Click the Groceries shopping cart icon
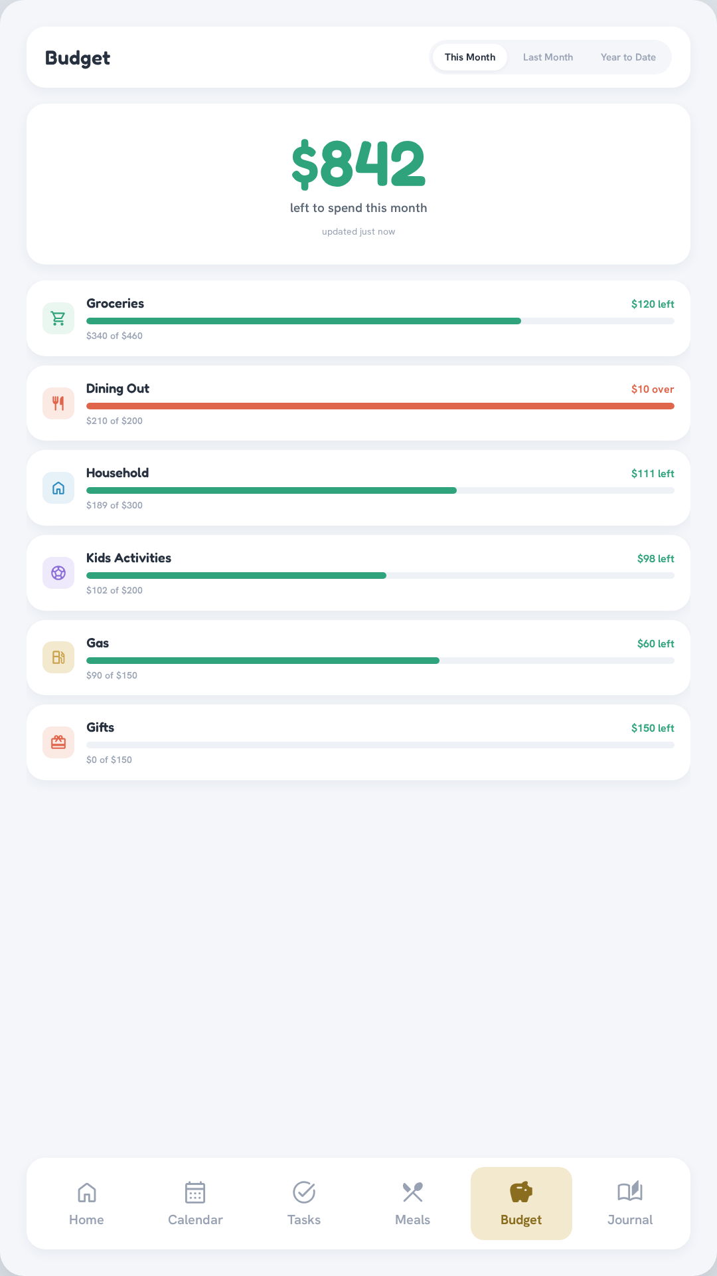Viewport: 717px width, 1276px height. (58, 318)
